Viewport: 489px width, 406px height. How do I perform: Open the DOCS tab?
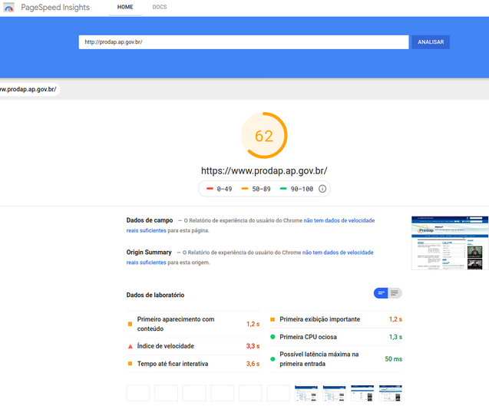tap(160, 8)
